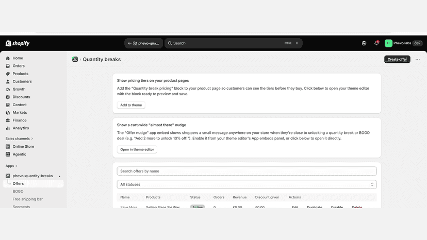Screen dimensions: 427x240
Task: Click the Create offer button
Action: (x=397, y=59)
